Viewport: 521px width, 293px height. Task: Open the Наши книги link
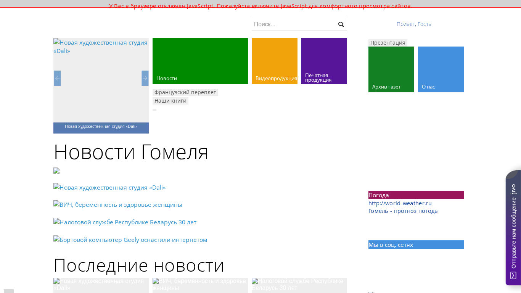(x=170, y=101)
